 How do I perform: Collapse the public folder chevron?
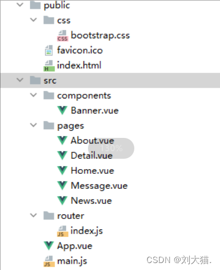[x=20, y=5]
